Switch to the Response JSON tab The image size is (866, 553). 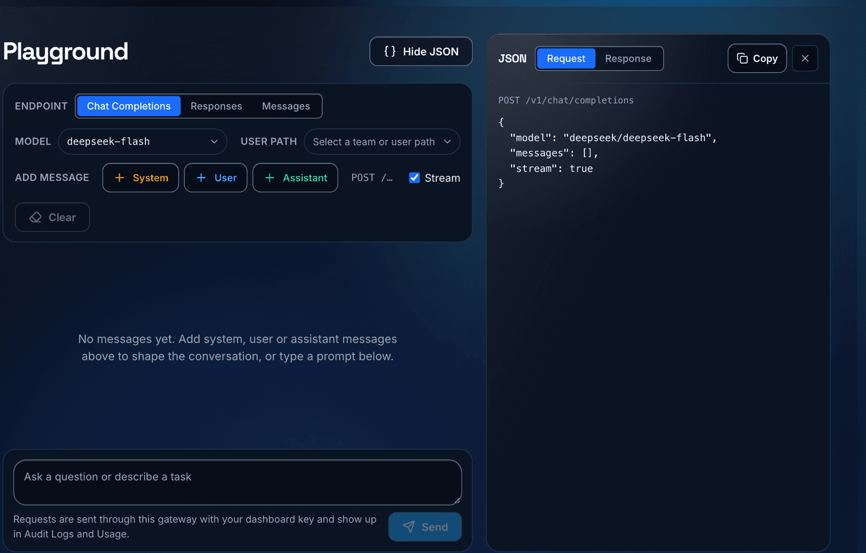628,58
